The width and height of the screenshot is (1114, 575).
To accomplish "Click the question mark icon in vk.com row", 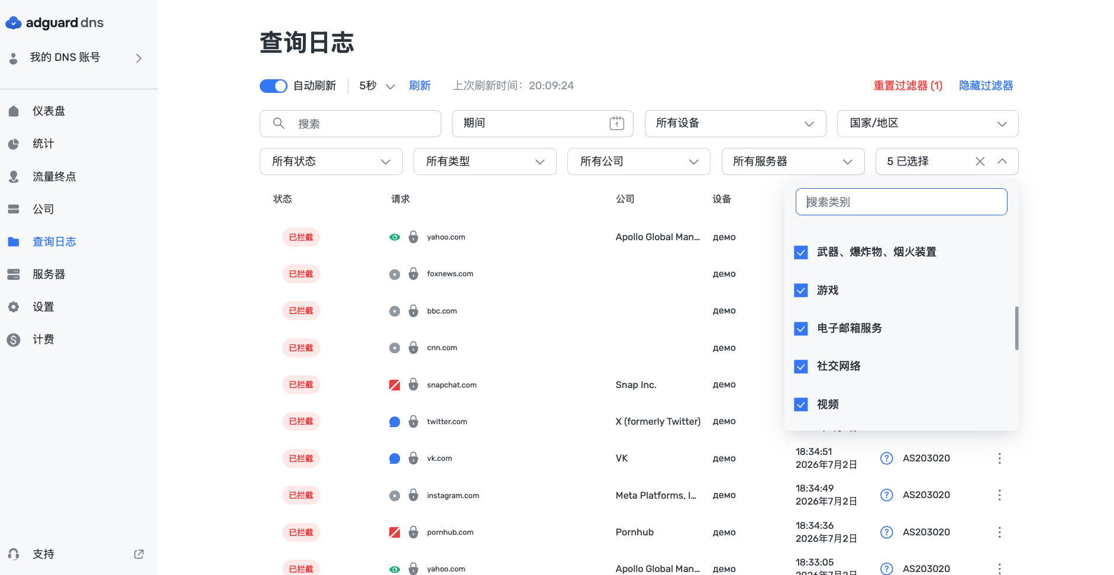I will [x=886, y=458].
